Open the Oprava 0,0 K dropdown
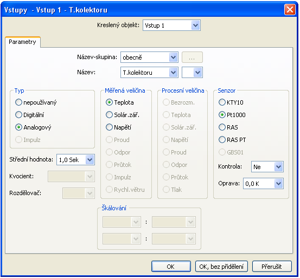 coord(279,184)
